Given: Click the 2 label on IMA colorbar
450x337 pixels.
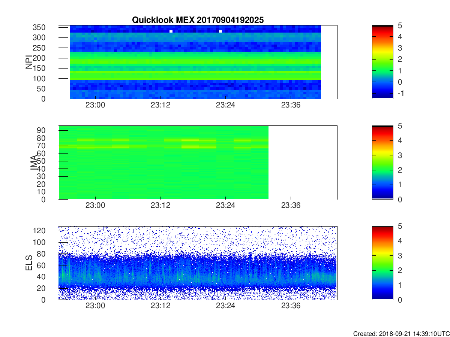Looking at the screenshot, I should click(x=400, y=170).
